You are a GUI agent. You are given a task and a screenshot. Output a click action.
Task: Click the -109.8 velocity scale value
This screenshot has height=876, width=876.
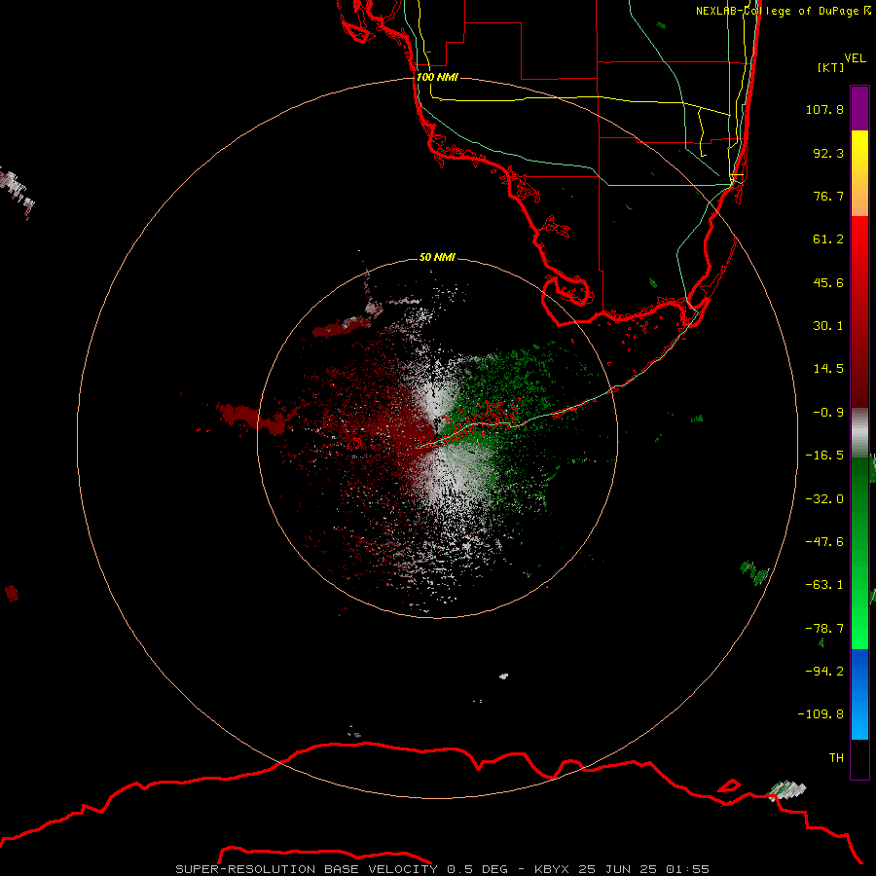pyautogui.click(x=821, y=714)
